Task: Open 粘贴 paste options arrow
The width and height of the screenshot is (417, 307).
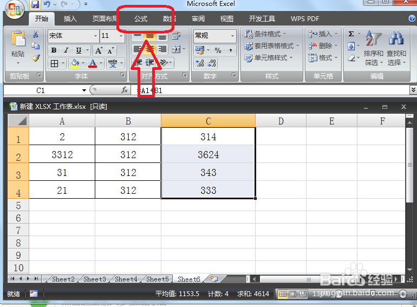Action: pyautogui.click(x=18, y=63)
